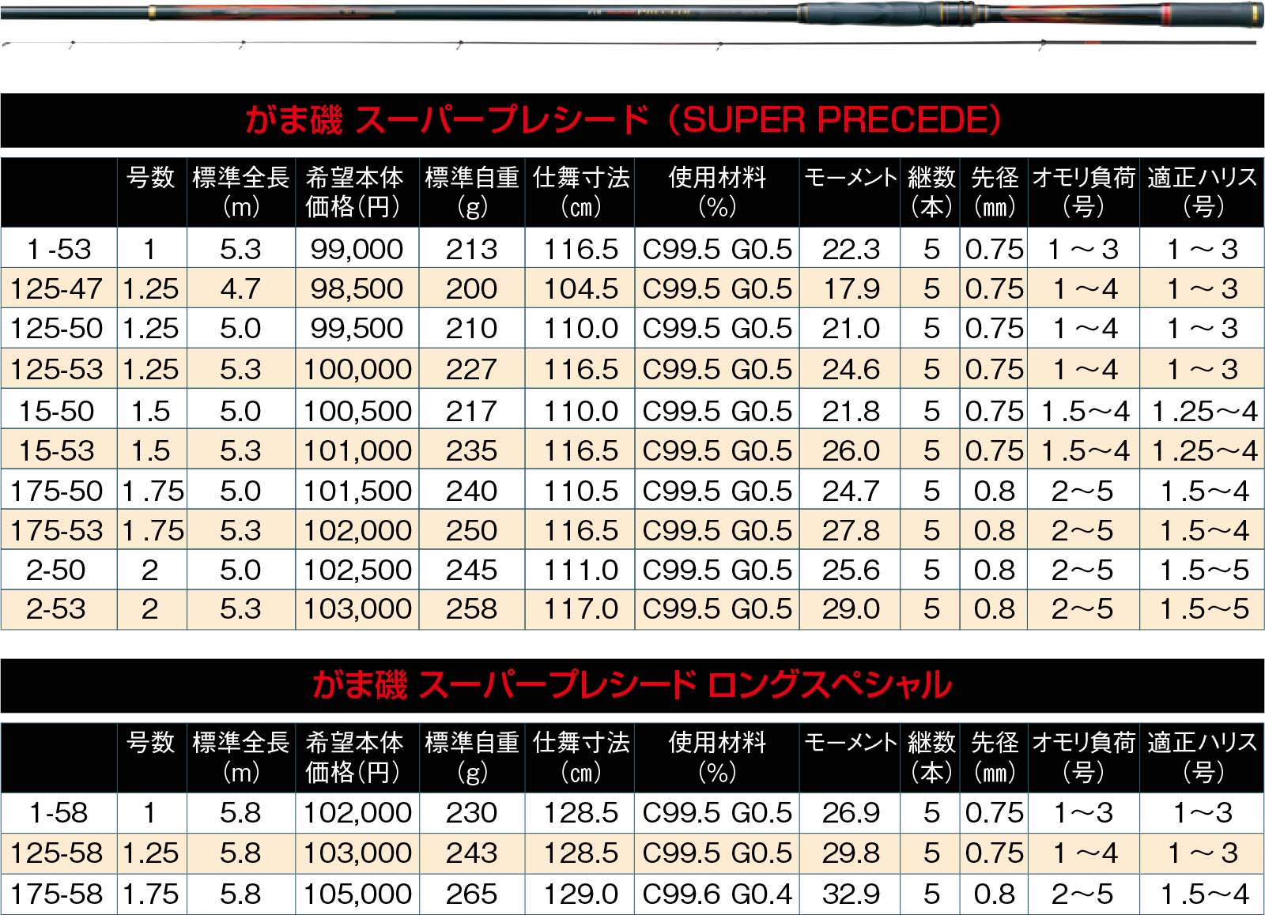Click the moment value 22.3

(x=851, y=249)
